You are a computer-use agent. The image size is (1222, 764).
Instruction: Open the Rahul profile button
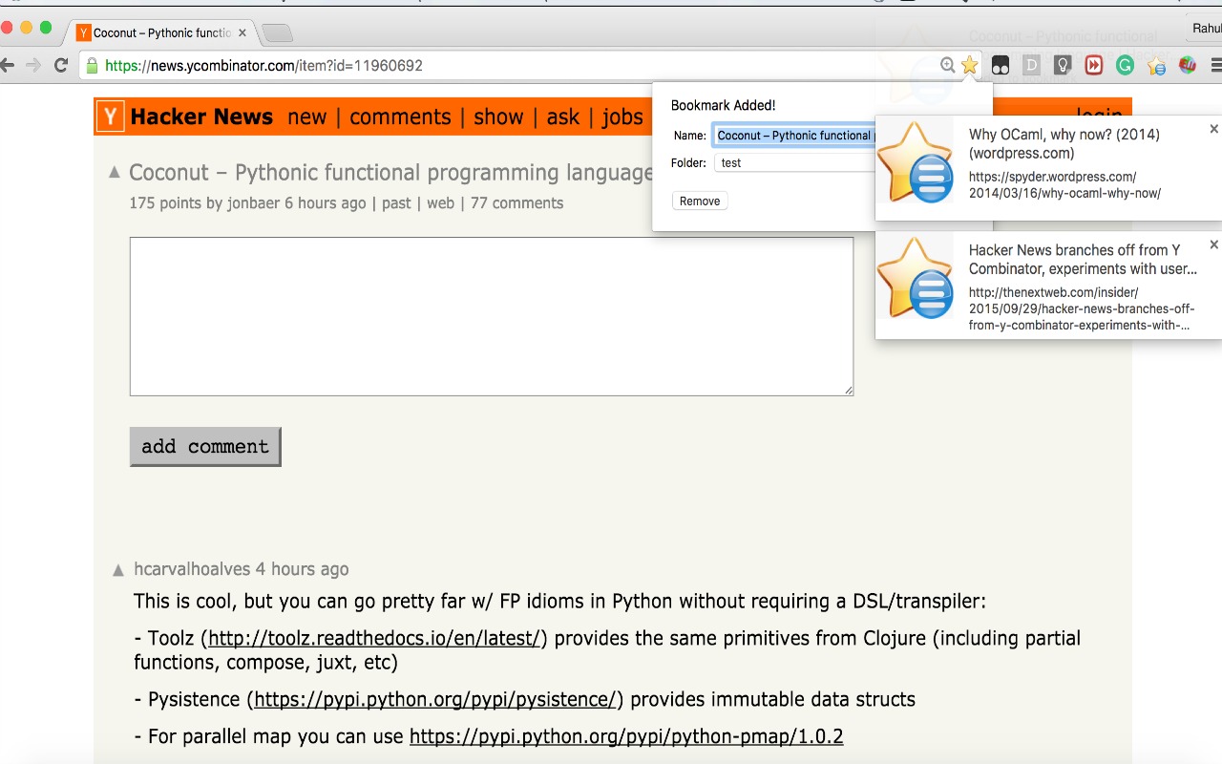pos(1206,29)
